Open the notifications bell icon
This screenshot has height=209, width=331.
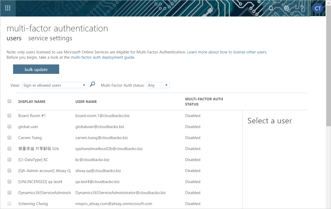click(271, 8)
